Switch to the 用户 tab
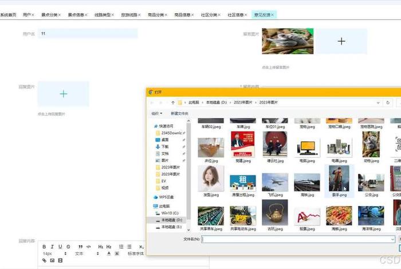Viewport: 401px width, 269px height. tap(26, 15)
